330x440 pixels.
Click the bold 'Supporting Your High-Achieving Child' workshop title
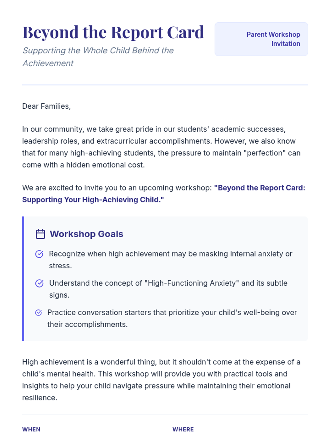click(x=93, y=200)
